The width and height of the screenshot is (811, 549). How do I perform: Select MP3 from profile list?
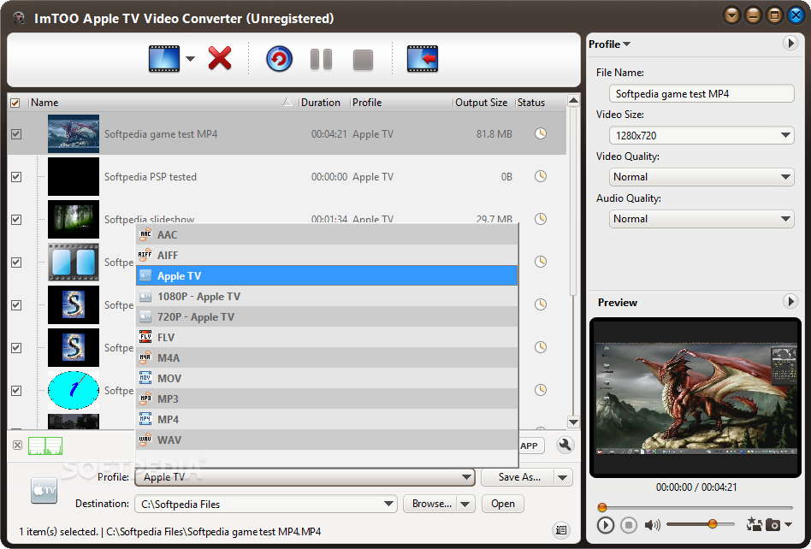[327, 398]
